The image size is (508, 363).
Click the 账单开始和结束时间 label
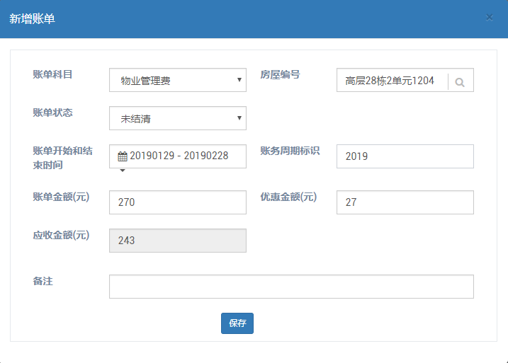click(x=62, y=158)
